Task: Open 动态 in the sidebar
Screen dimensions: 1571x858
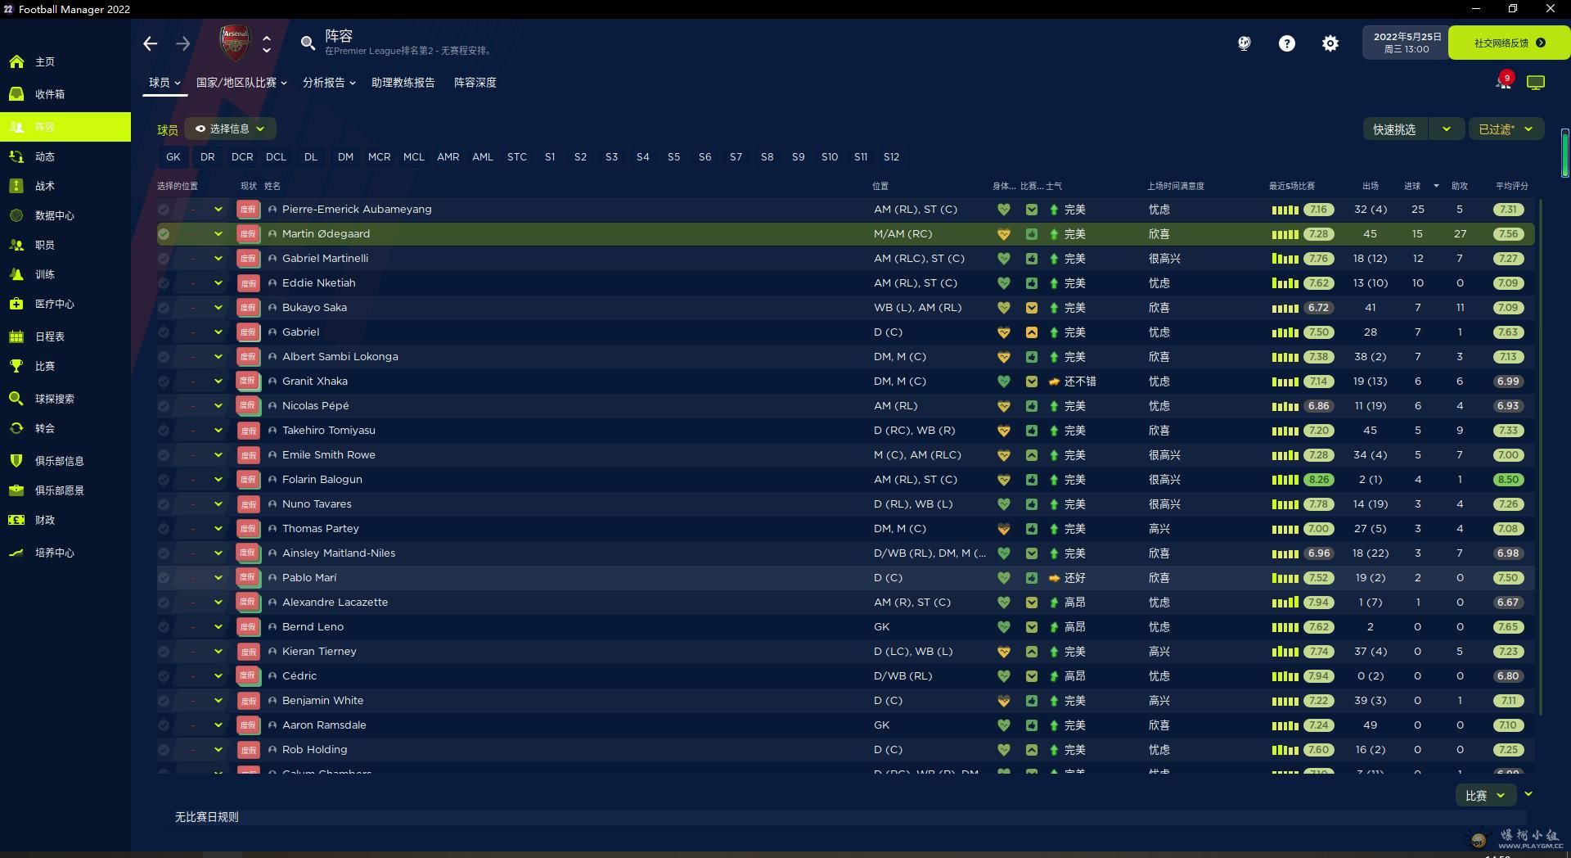Action: point(65,156)
